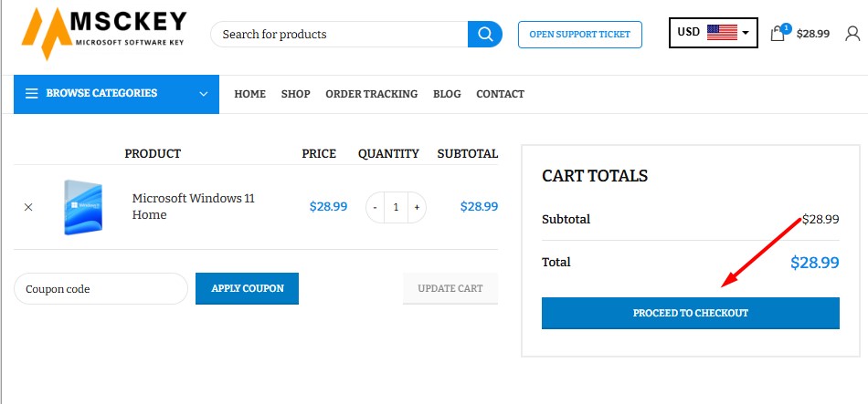The width and height of the screenshot is (868, 404).
Task: Click the user account icon
Action: 852,34
